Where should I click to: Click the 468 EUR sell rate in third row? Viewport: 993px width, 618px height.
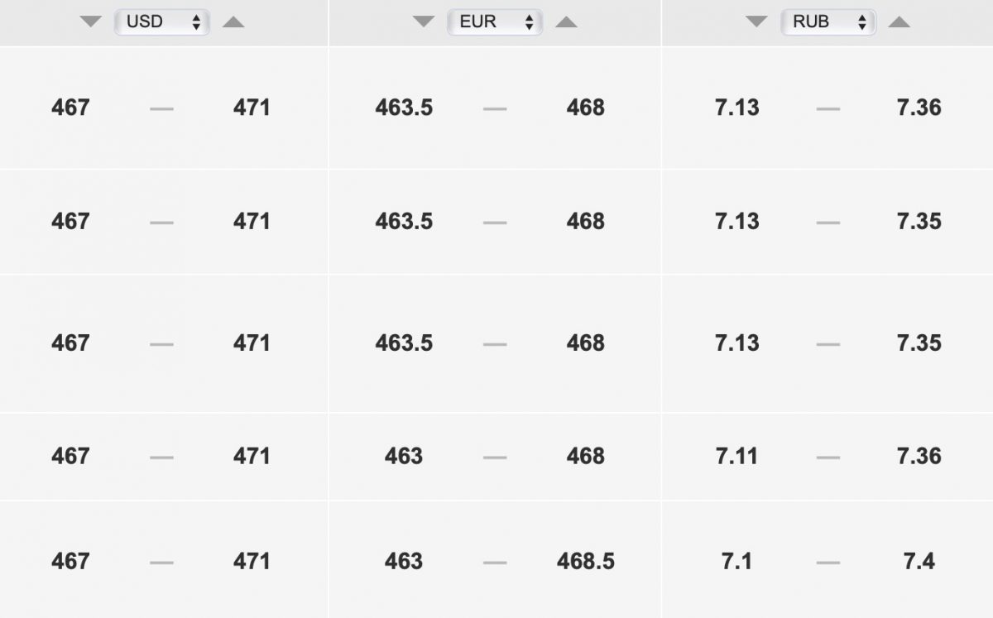[x=586, y=343]
